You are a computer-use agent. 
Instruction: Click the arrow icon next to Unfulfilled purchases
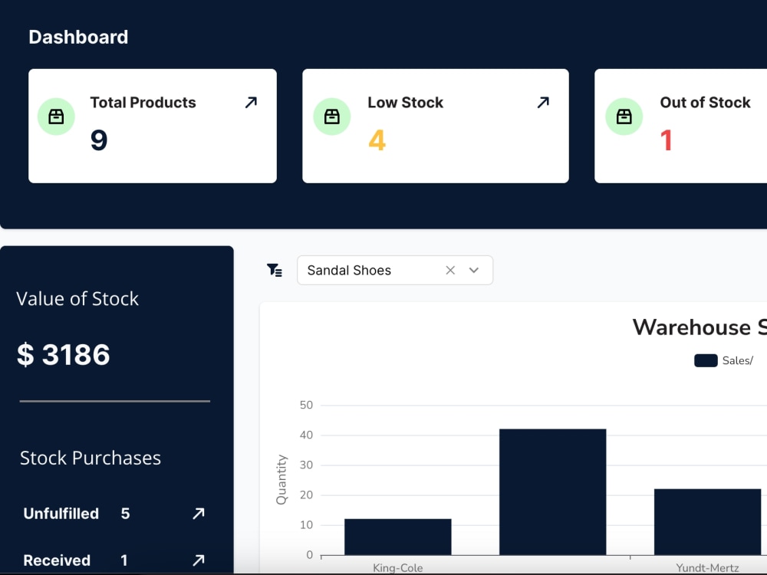pyautogui.click(x=199, y=514)
